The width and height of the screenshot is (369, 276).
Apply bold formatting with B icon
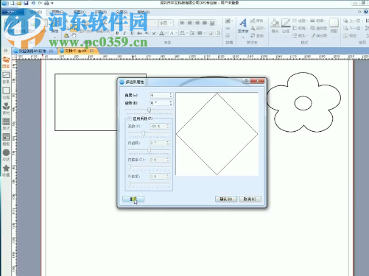(x=117, y=33)
